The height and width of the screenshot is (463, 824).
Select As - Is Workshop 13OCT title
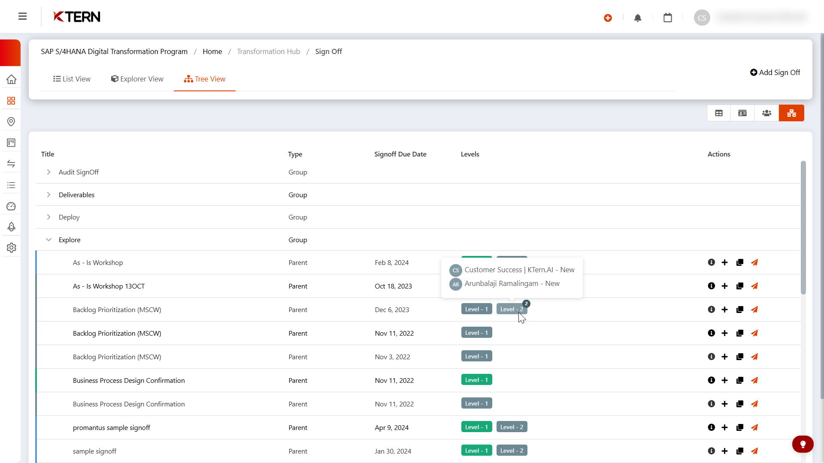109,286
